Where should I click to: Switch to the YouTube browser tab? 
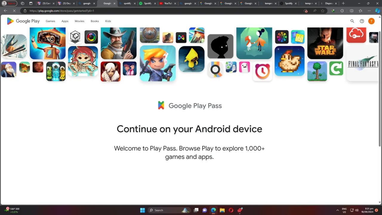(167, 3)
